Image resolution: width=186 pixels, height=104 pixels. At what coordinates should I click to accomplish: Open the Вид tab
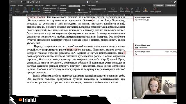click(x=83, y=5)
